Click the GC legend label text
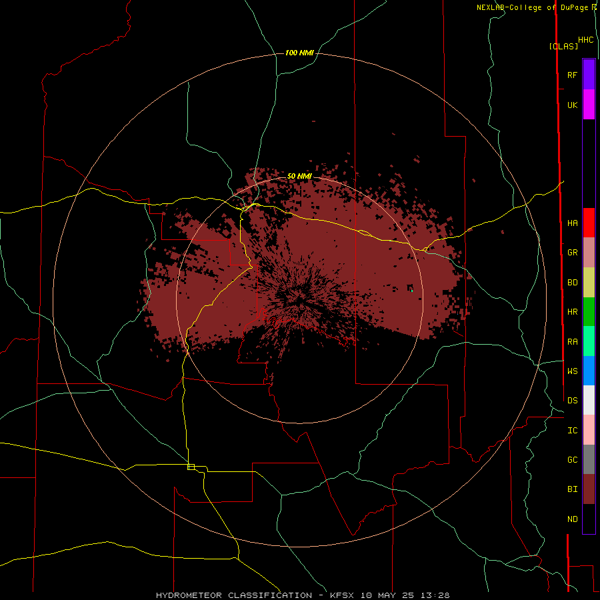This screenshot has height=600, width=600. [573, 460]
